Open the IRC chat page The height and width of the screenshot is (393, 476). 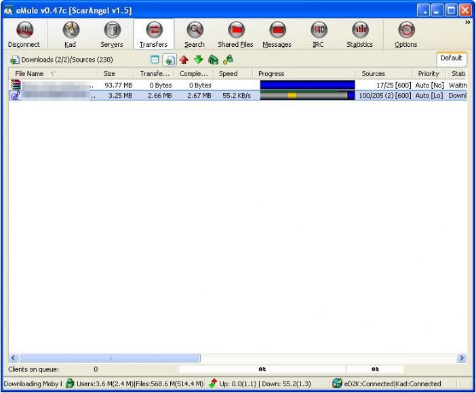[x=319, y=35]
